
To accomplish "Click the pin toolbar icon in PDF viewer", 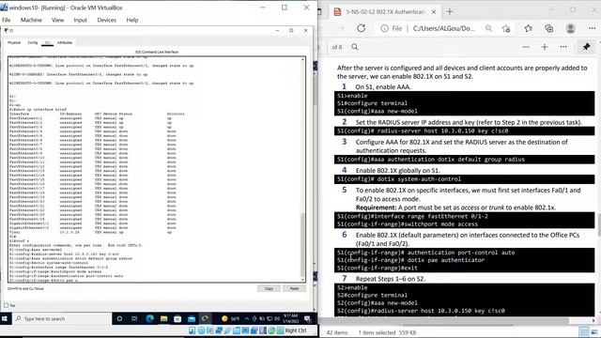I will [x=586, y=47].
